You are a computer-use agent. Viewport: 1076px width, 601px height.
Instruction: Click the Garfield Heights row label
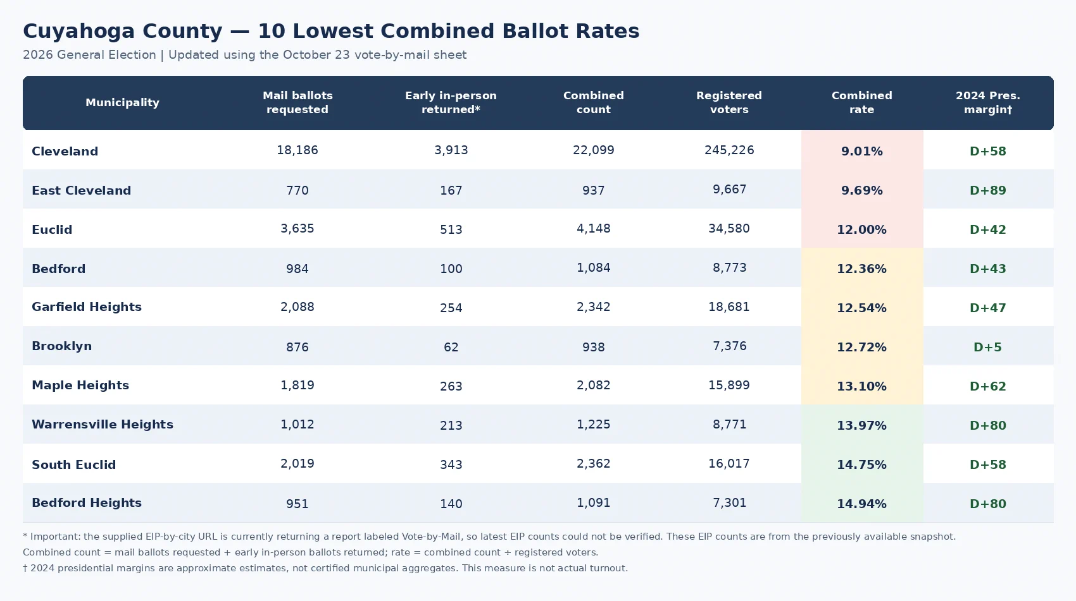point(87,307)
